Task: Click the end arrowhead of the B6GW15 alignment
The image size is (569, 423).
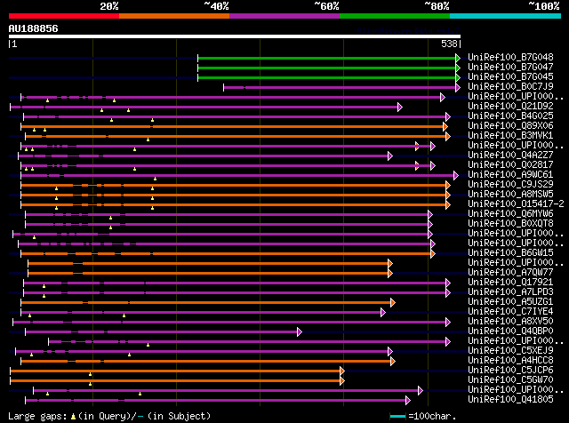Action: (x=433, y=253)
